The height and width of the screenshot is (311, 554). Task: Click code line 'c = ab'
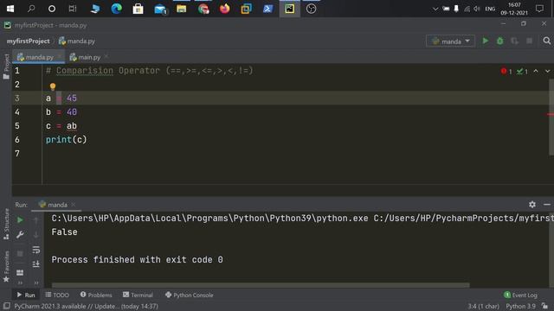point(61,126)
